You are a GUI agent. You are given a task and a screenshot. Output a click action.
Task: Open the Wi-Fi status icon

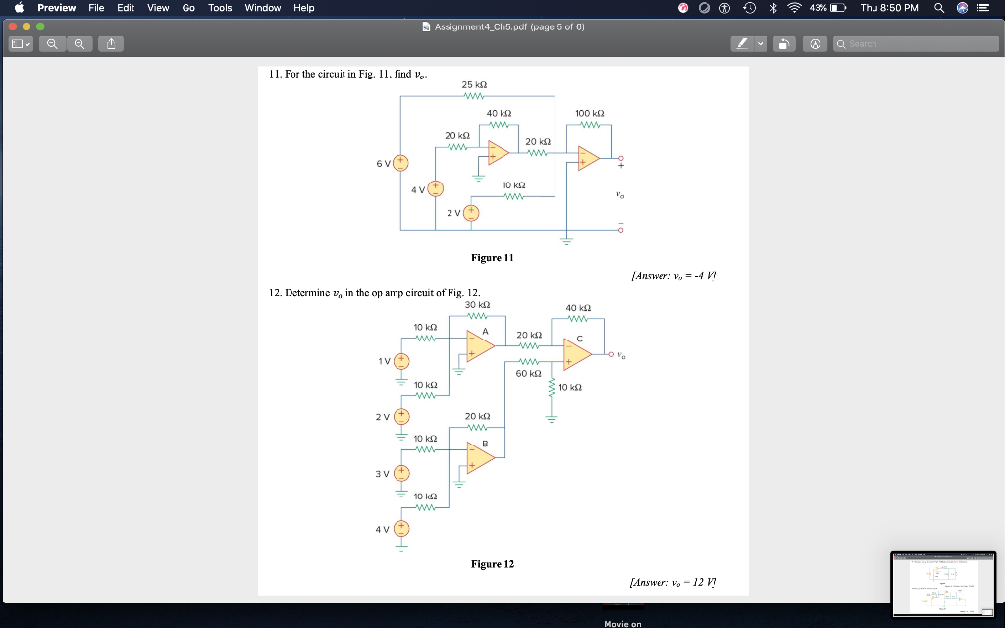(x=795, y=8)
